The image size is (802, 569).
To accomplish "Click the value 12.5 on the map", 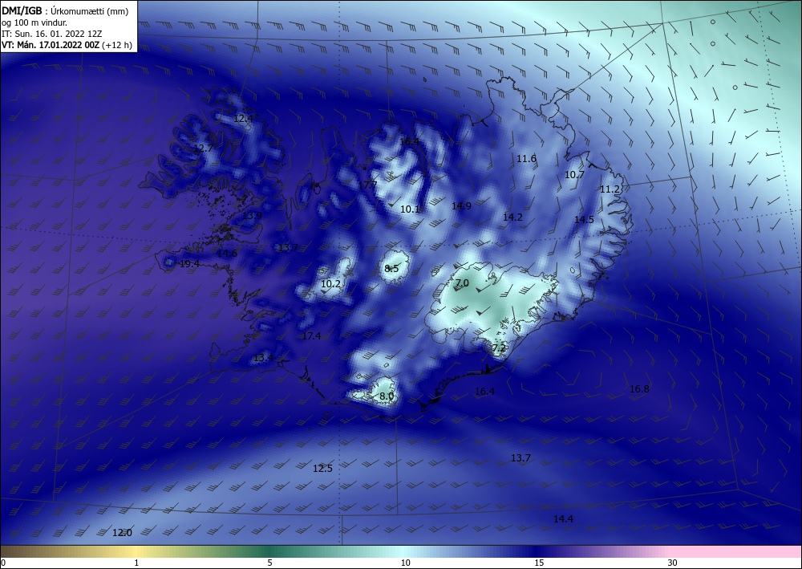I will (x=322, y=468).
